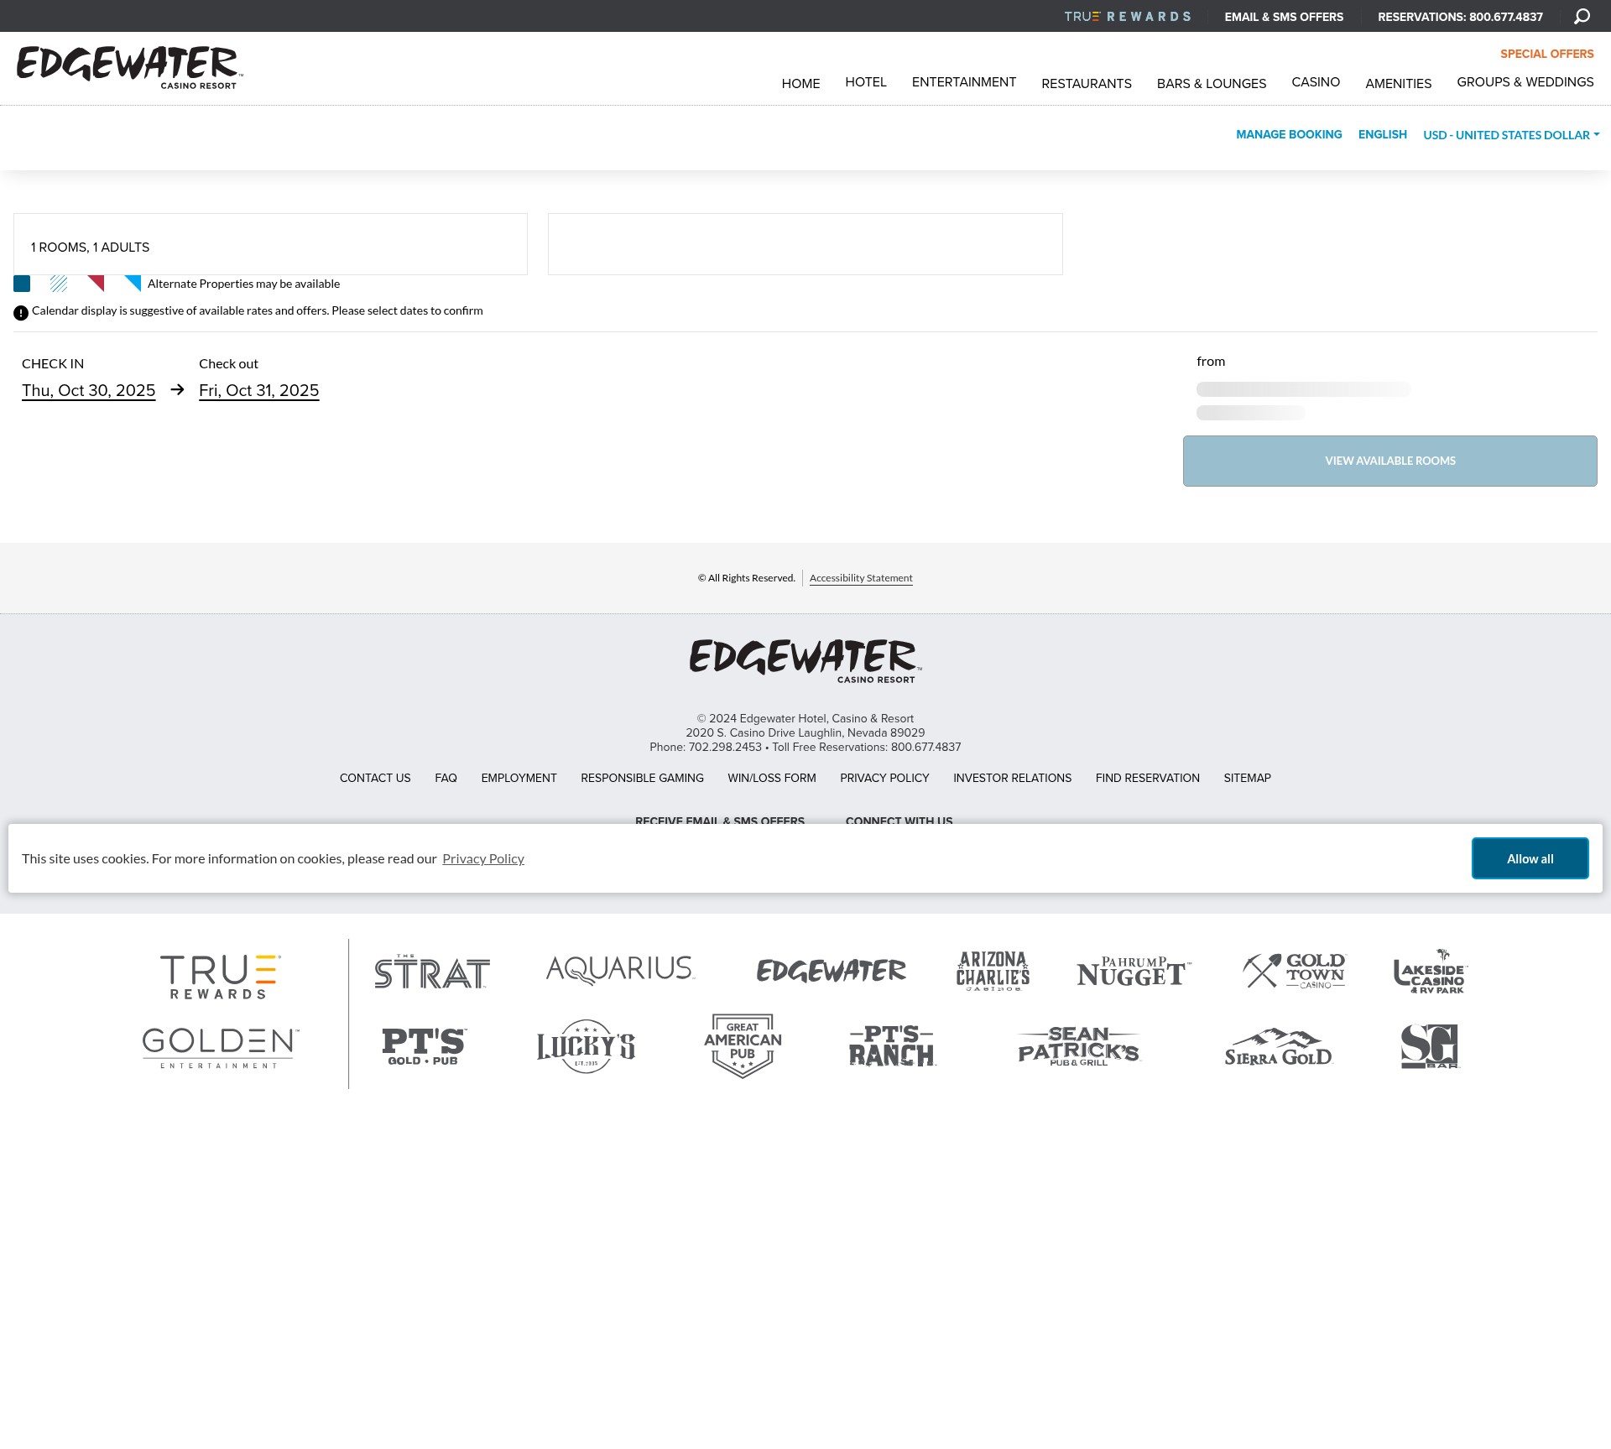Open Privacy Policy link in cookie banner
The height and width of the screenshot is (1449, 1611).
(x=483, y=858)
